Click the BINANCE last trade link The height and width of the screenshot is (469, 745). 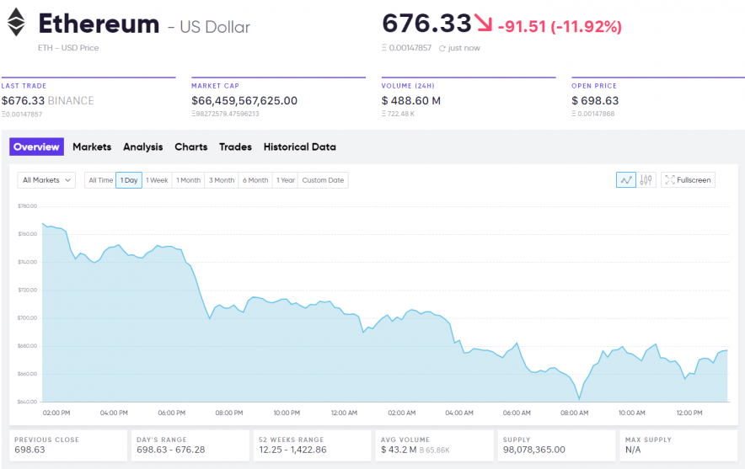[71, 101]
